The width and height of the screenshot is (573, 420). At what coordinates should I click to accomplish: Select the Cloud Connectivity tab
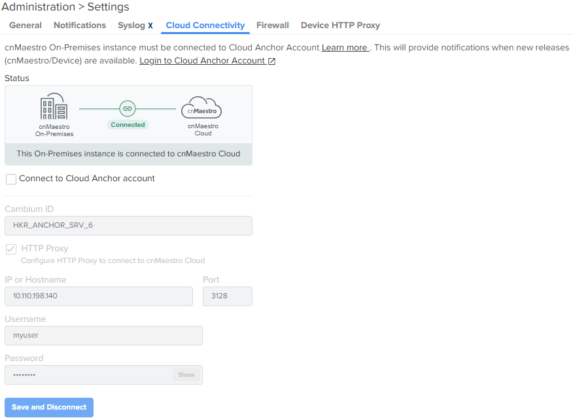click(x=205, y=26)
